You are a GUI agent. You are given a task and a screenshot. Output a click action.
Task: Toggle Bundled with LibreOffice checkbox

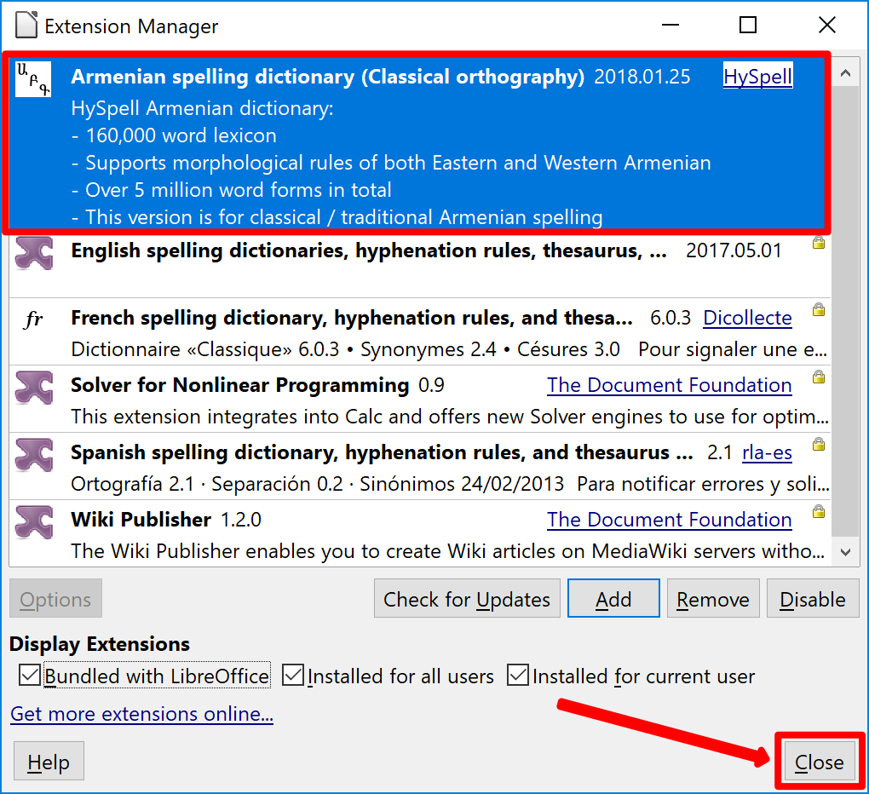click(30, 676)
